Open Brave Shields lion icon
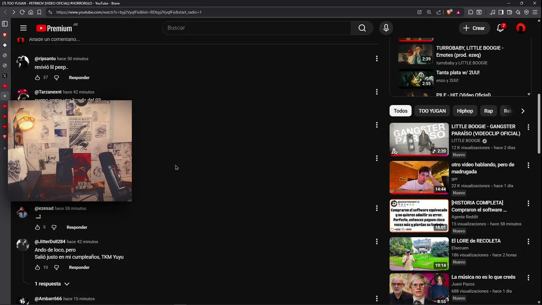The image size is (542, 305). 449,12
